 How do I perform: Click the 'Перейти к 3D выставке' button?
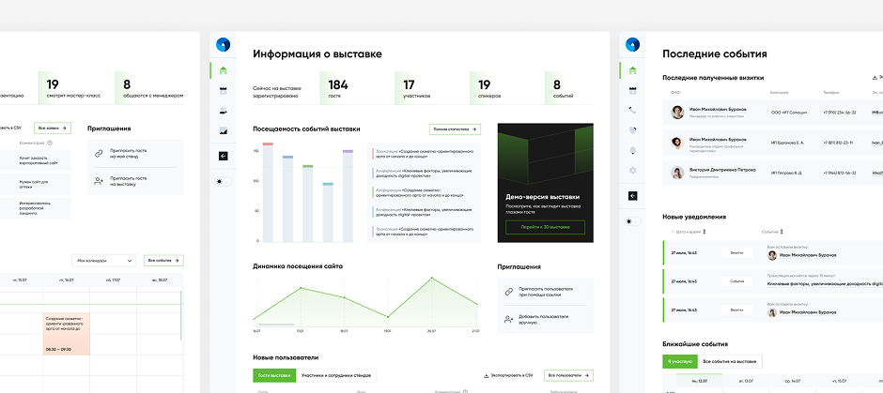pyautogui.click(x=540, y=227)
